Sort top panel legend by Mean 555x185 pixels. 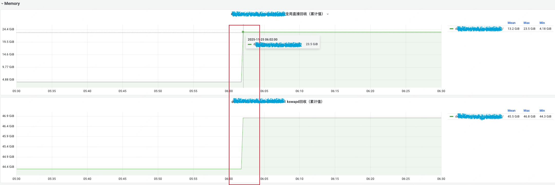tap(511, 23)
